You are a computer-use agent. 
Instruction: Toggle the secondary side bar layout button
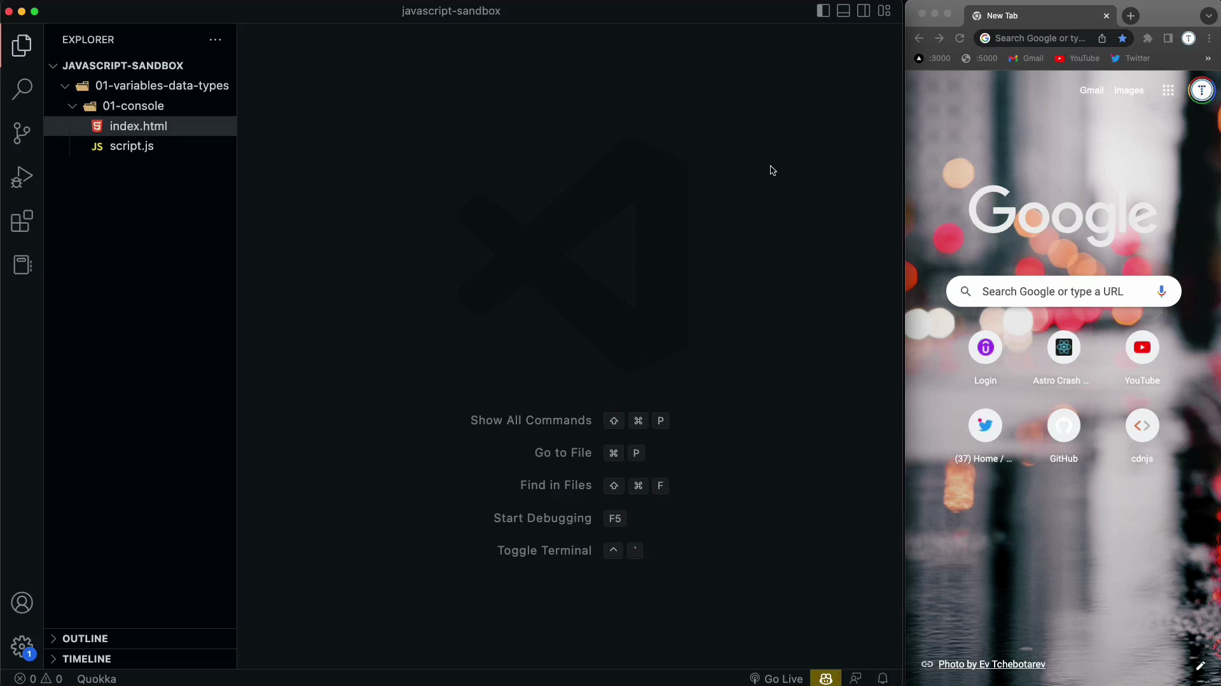864,11
